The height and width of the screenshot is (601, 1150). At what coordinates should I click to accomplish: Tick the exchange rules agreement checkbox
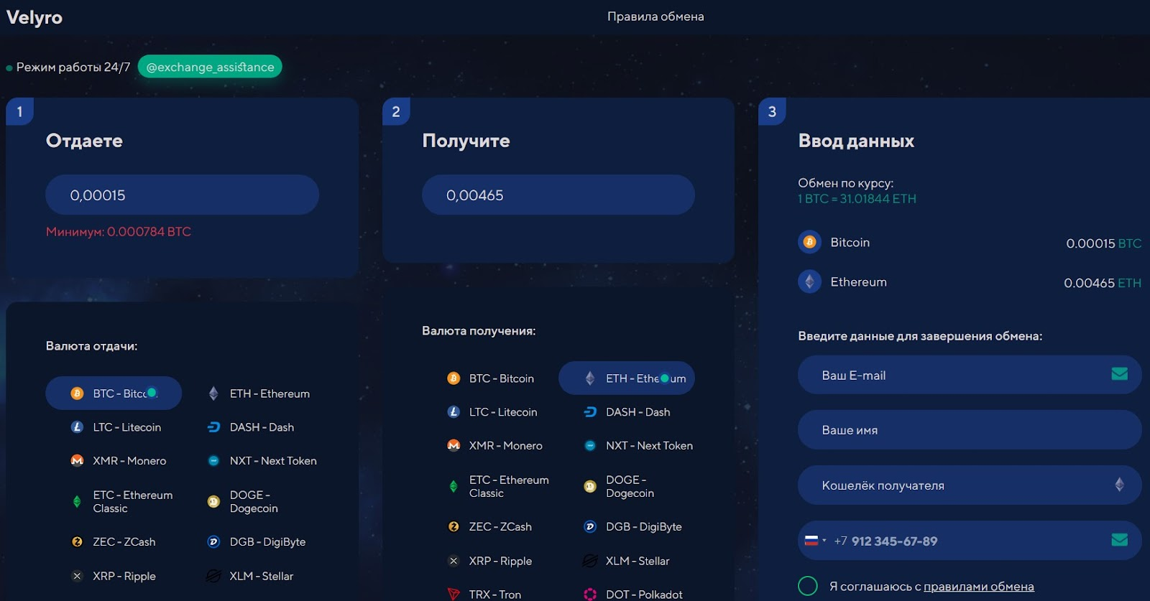tap(808, 586)
